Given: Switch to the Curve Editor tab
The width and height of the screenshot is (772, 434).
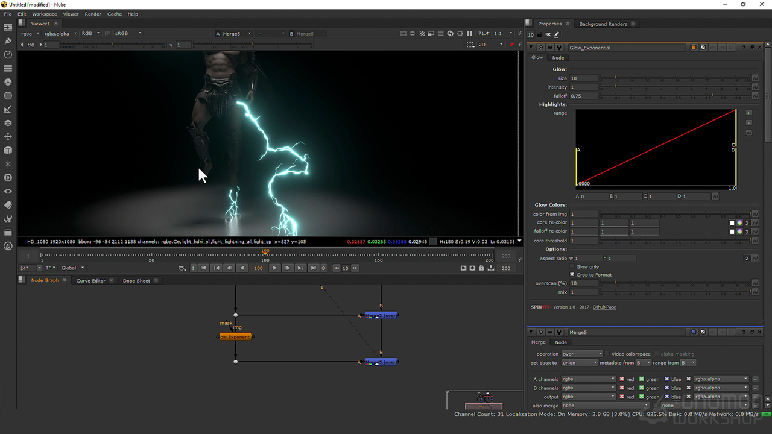Looking at the screenshot, I should click(x=90, y=281).
